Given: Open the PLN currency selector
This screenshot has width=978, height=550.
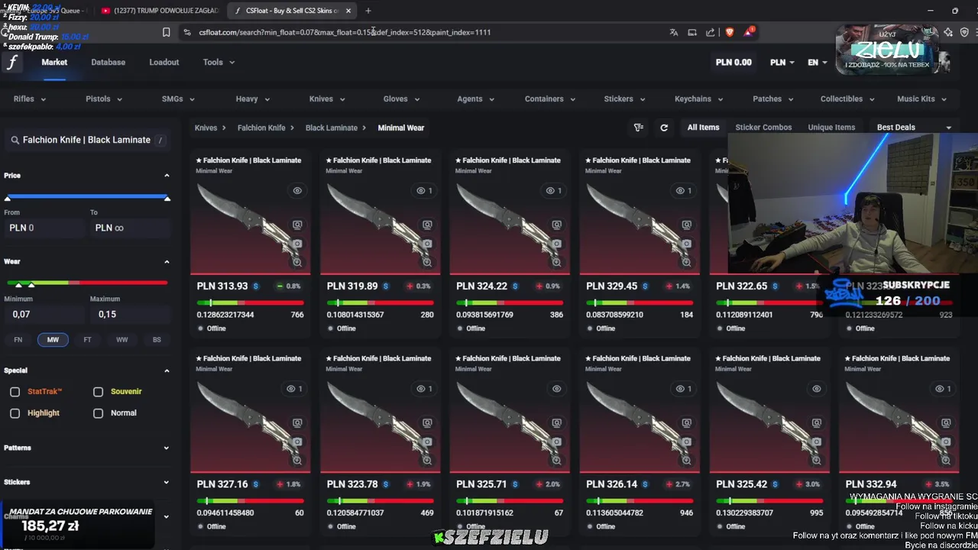Looking at the screenshot, I should click(782, 63).
